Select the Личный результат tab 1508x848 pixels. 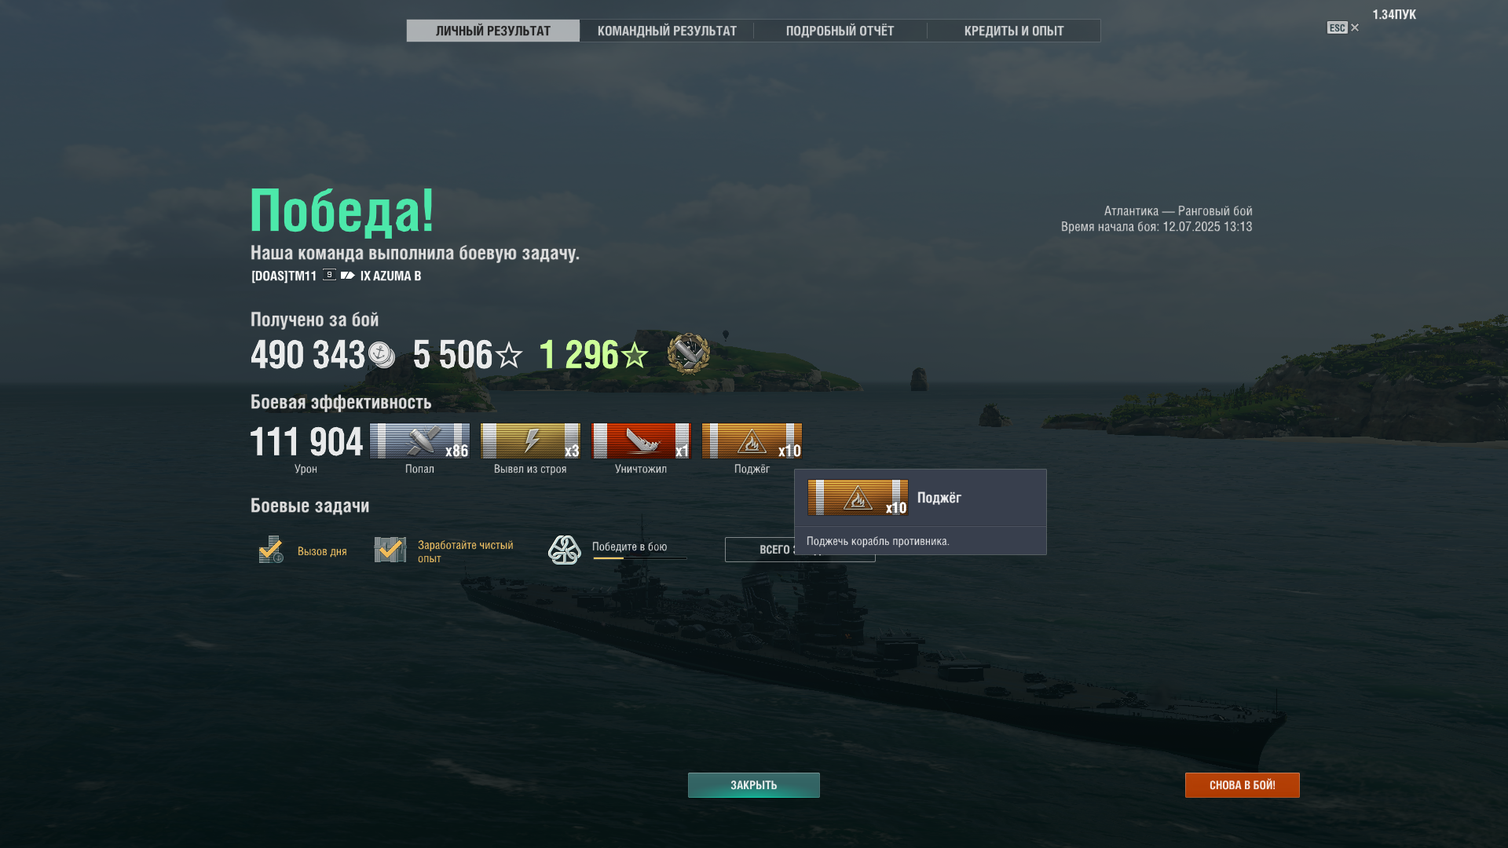pos(493,31)
